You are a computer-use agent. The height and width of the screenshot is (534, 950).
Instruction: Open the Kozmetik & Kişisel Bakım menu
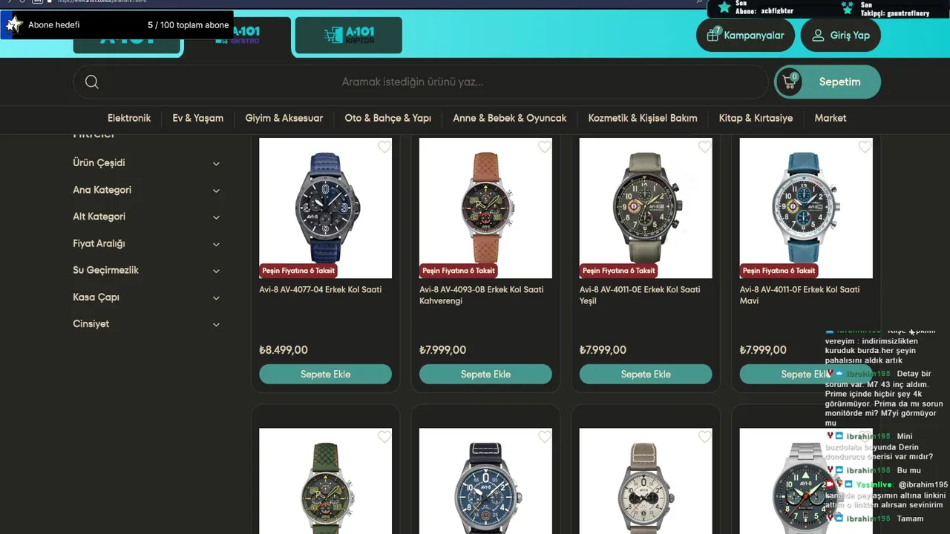coord(643,118)
